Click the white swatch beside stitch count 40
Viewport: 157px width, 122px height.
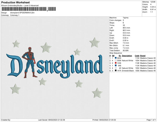tap(116, 68)
